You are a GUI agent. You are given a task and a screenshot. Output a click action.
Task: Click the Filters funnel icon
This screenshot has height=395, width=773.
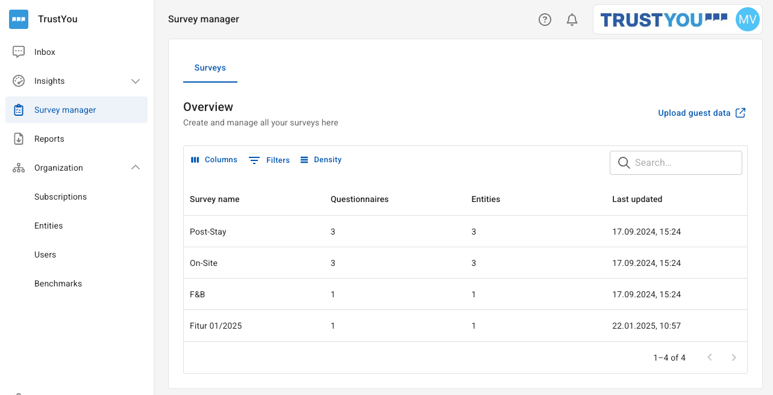(x=254, y=160)
